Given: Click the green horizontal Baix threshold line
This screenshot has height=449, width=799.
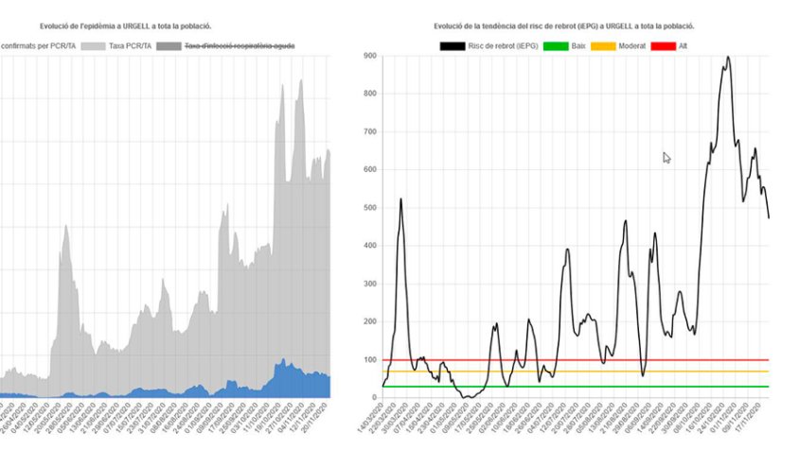Looking at the screenshot, I should click(x=568, y=387).
